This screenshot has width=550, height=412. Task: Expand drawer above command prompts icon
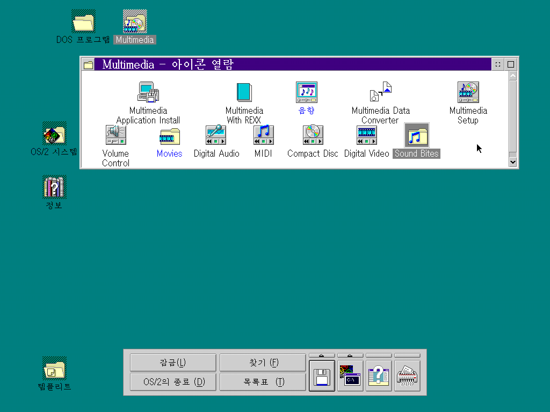tap(350, 356)
